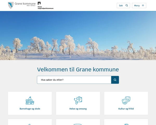The width and height of the screenshot is (156, 125).
Task: Open the partially visible card below Barnehage og skole
Action: [x=30, y=122]
